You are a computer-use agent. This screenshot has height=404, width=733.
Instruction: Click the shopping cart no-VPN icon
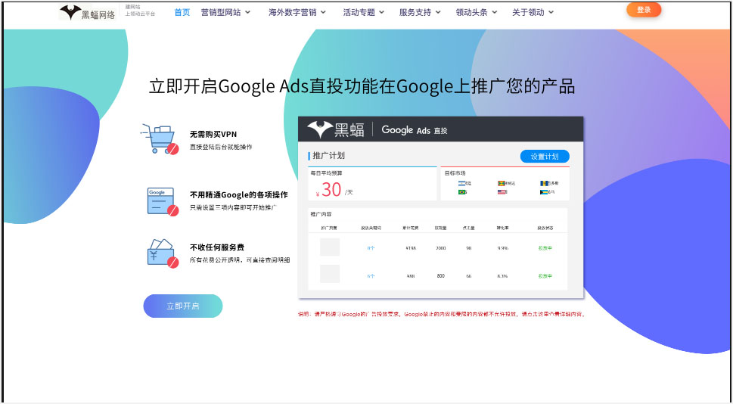160,139
